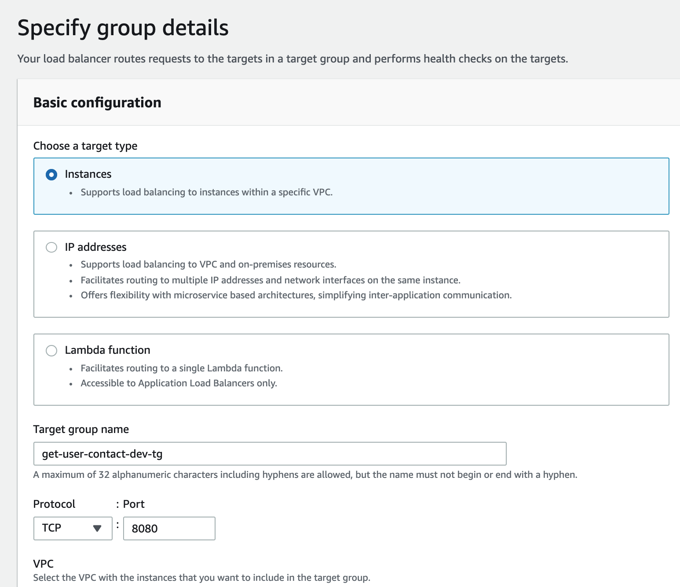Click the Target group name input field
The image size is (680, 587).
270,454
